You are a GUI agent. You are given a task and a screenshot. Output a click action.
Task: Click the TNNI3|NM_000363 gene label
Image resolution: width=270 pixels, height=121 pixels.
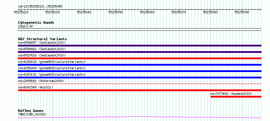(32, 114)
